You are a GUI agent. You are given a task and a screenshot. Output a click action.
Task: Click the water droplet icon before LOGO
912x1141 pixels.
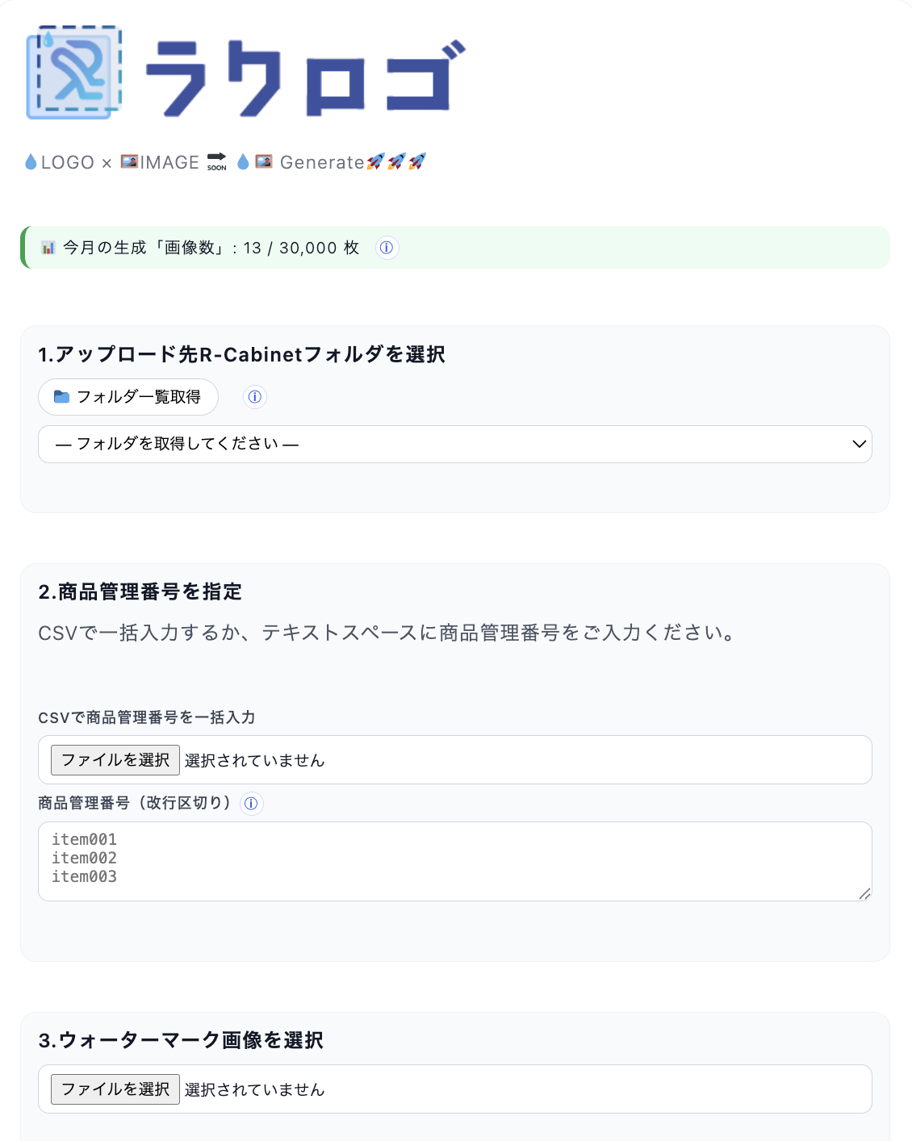coord(31,161)
